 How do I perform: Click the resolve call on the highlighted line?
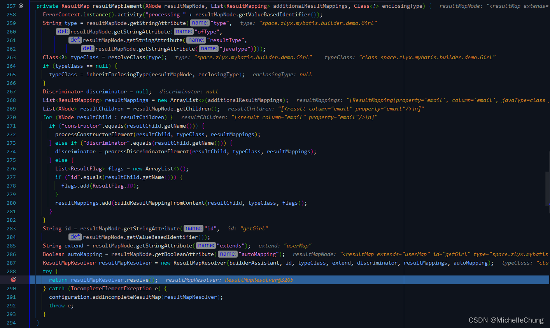tap(138, 280)
